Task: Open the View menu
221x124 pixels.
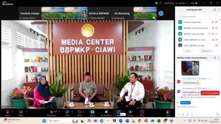Action: click(193, 3)
